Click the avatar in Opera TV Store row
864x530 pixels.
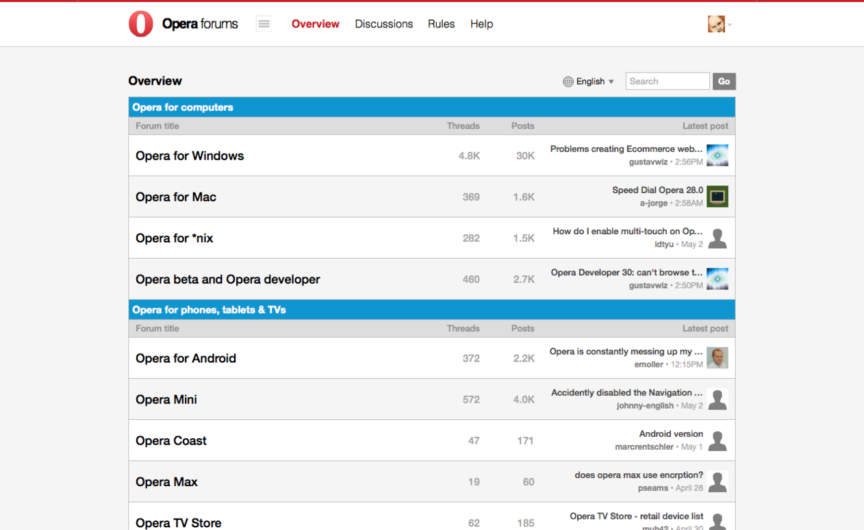point(717,522)
